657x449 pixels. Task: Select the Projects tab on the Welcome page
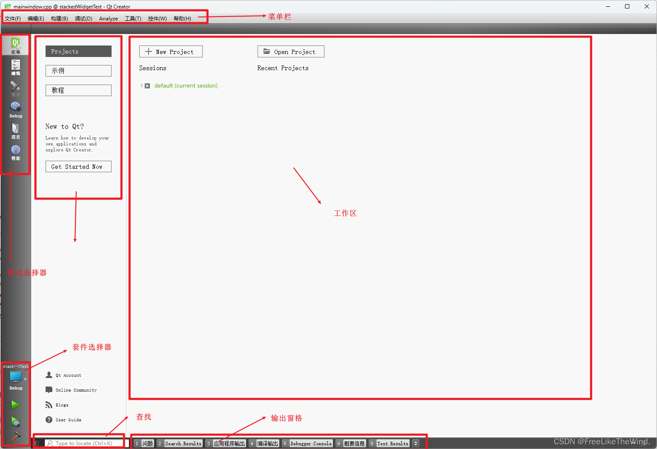(x=78, y=51)
